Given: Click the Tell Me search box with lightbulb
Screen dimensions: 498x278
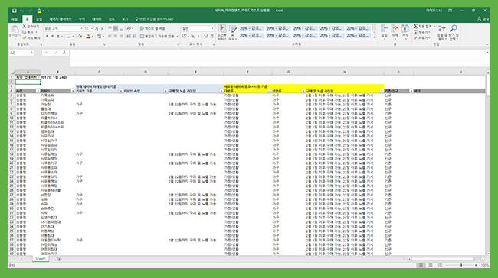Looking at the screenshot, I should pyautogui.click(x=154, y=19).
